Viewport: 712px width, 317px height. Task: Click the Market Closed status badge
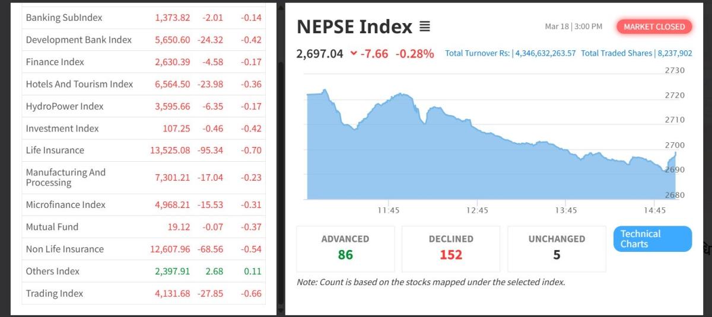coord(654,27)
